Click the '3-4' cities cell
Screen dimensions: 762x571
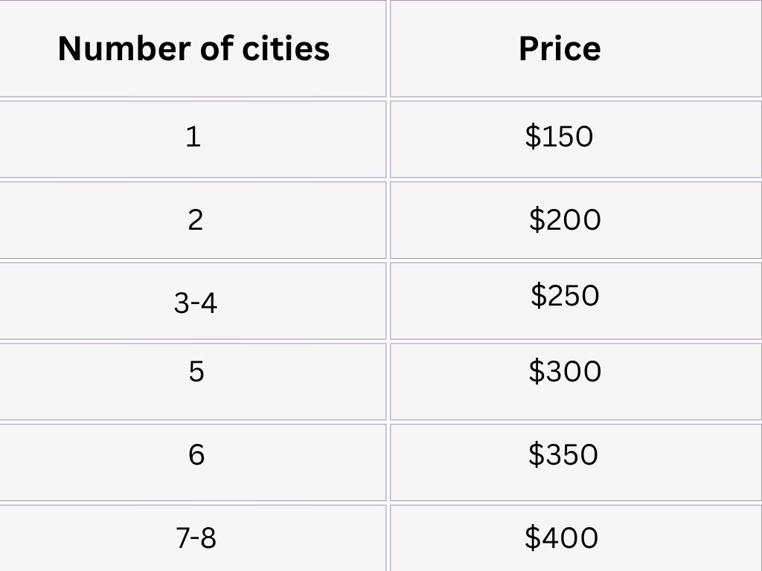[x=195, y=303]
